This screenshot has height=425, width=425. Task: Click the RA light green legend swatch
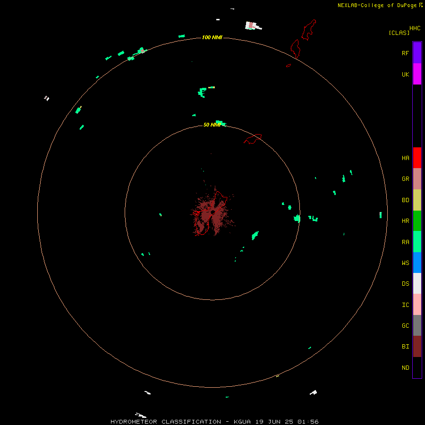(417, 242)
